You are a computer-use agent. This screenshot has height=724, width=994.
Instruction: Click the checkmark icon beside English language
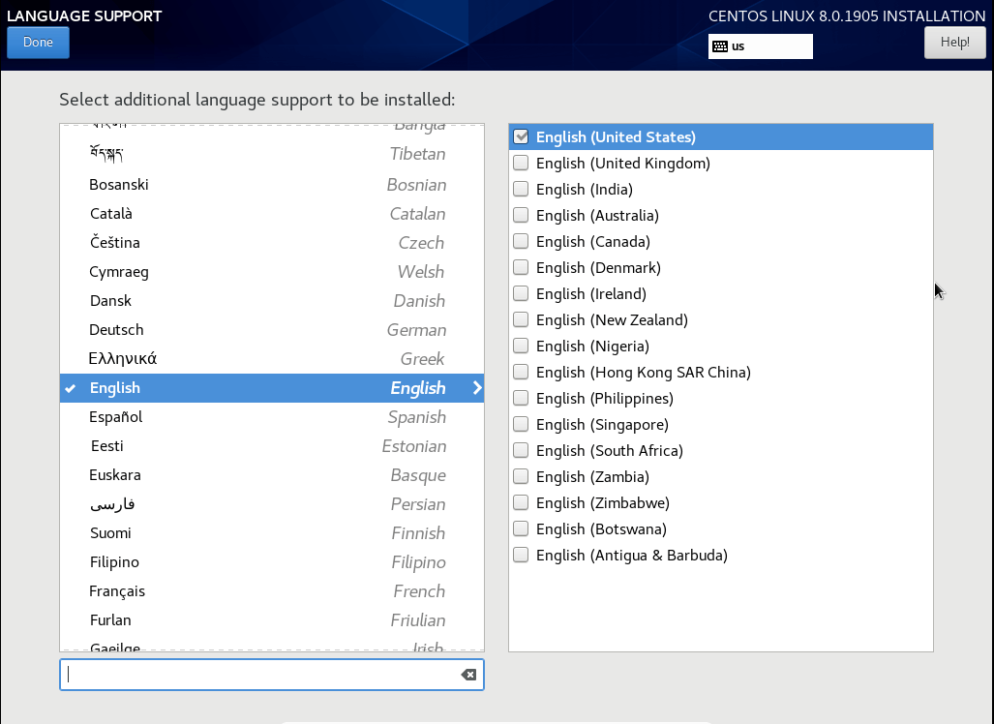pos(71,388)
